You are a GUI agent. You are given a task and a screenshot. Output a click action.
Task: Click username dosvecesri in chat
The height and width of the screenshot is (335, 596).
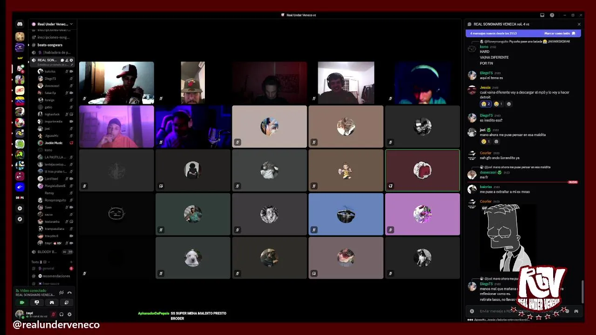point(488,172)
